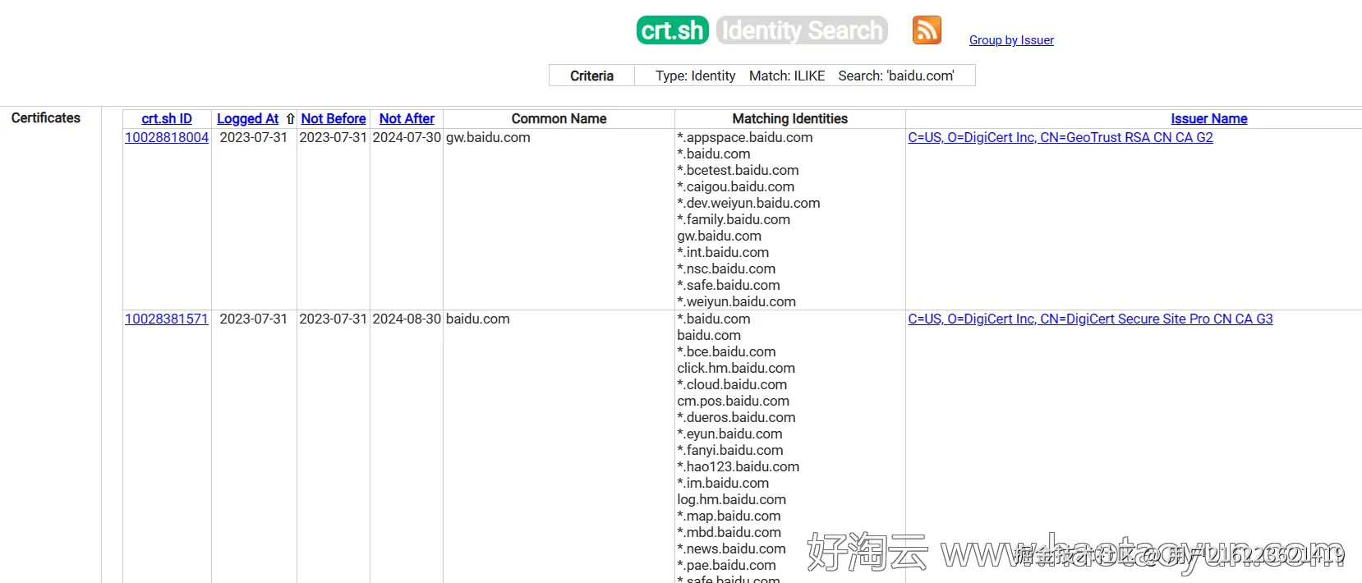Open the Group by Issuer link
1362x583 pixels.
pos(1011,40)
